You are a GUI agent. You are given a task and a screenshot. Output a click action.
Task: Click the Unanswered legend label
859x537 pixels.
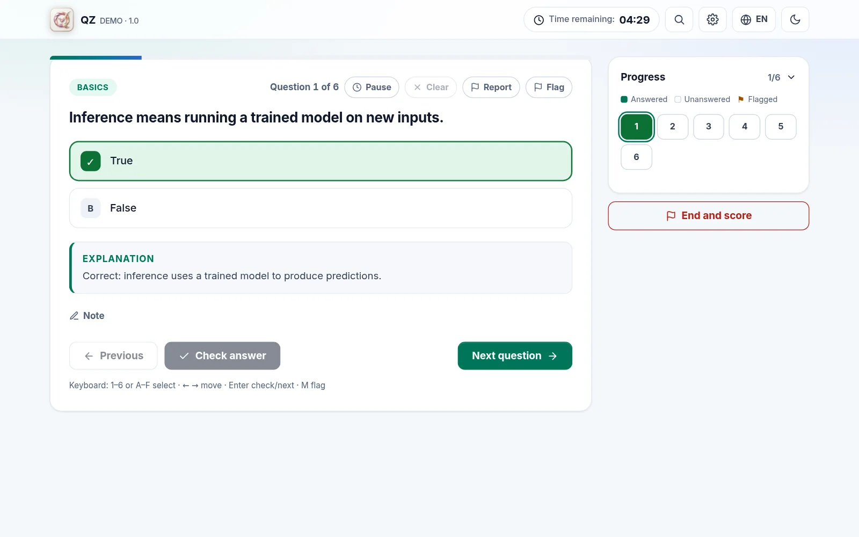tap(707, 99)
